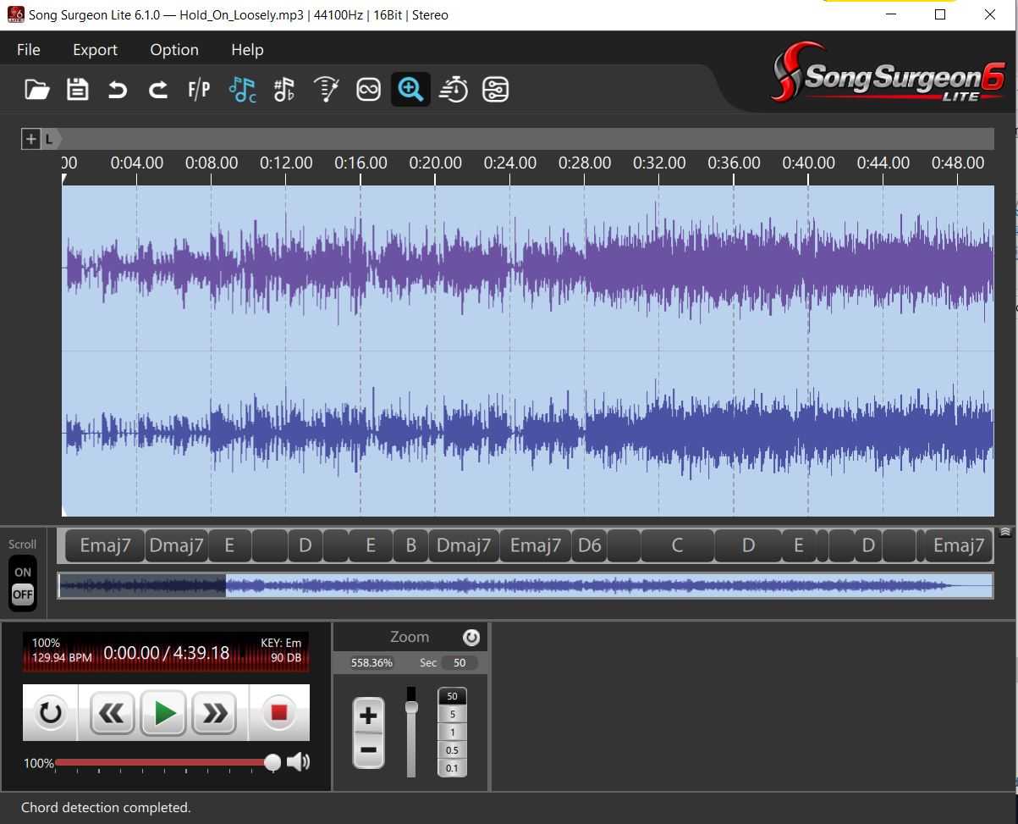This screenshot has height=824, width=1018.
Task: Start playback with the green Play button
Action: pyautogui.click(x=164, y=713)
